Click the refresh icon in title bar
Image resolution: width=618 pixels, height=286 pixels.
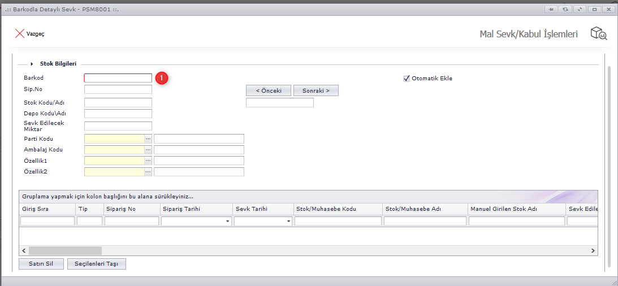(x=565, y=10)
